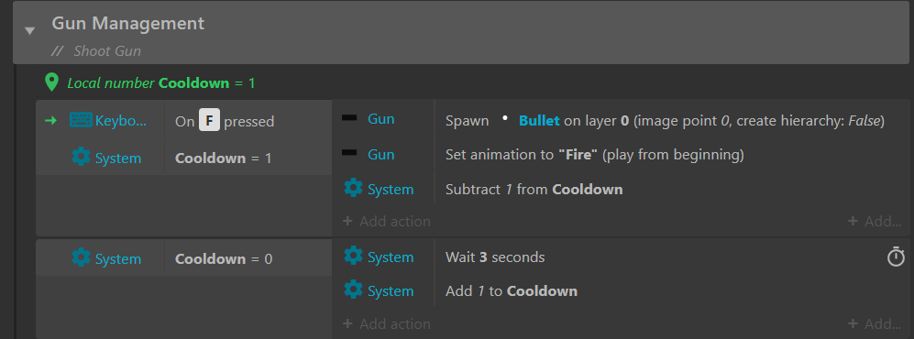Click the stopwatch icon on Wait action
This screenshot has height=339, width=914.
pyautogui.click(x=896, y=257)
